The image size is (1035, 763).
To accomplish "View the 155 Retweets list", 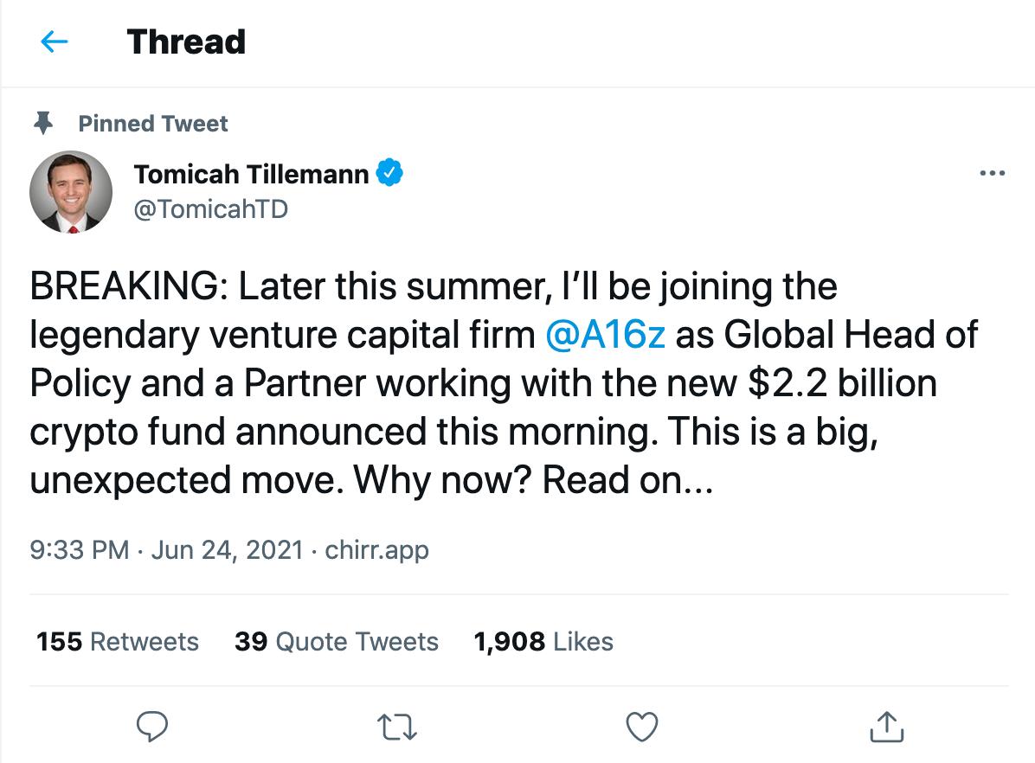I will pyautogui.click(x=118, y=642).
